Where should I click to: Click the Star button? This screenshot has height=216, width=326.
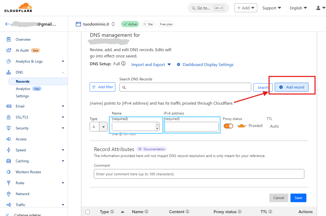pos(148,24)
